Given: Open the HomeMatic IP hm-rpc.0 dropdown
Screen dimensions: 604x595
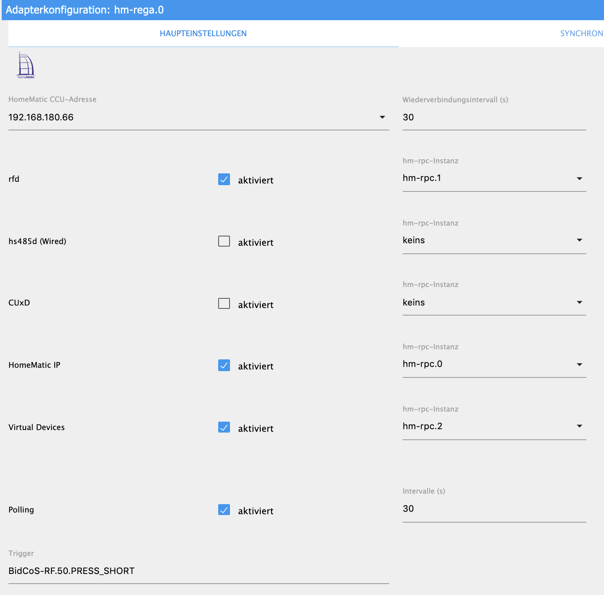Looking at the screenshot, I should point(494,364).
